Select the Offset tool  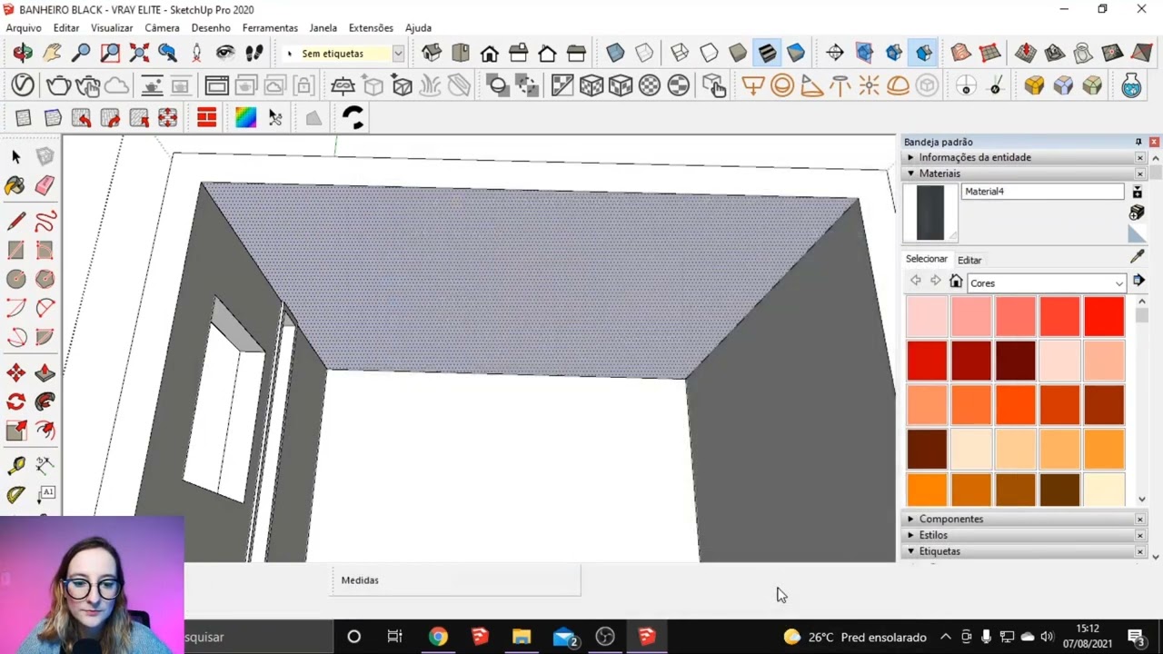tap(45, 431)
